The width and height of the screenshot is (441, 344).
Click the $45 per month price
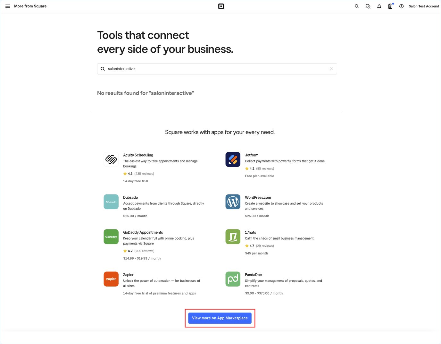[x=256, y=253]
